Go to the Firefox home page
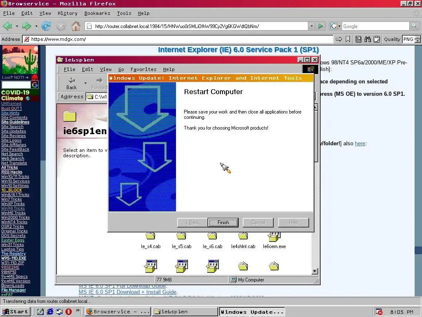Screen dimensions: 422x317 tap(76, 26)
